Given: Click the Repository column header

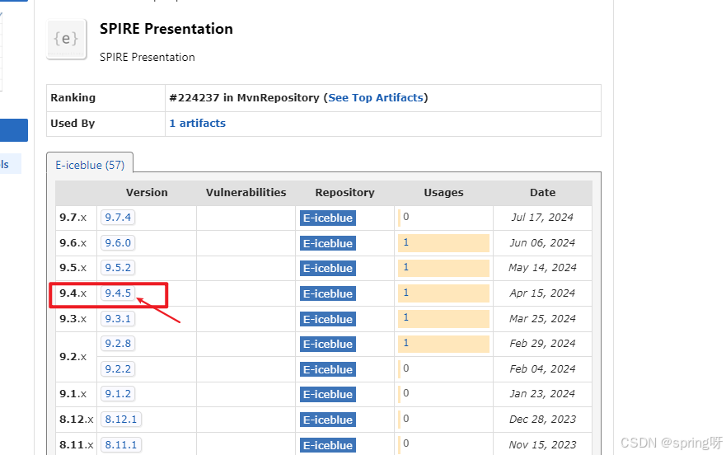Looking at the screenshot, I should (345, 193).
